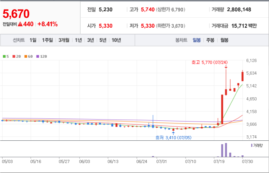269x173 pixels.
Task: Switch candle chart to 일봉
Action: tap(197, 40)
